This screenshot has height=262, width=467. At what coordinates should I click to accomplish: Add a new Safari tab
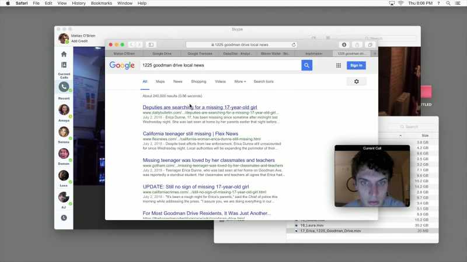coord(375,54)
